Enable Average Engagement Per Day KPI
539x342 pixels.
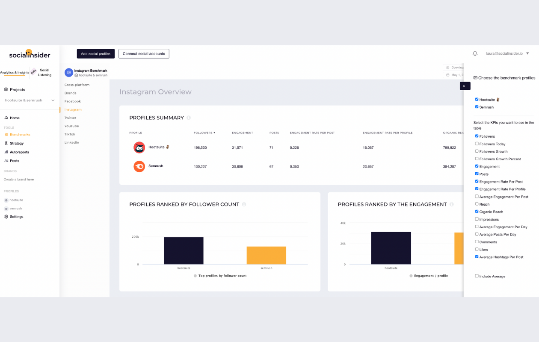tap(477, 227)
